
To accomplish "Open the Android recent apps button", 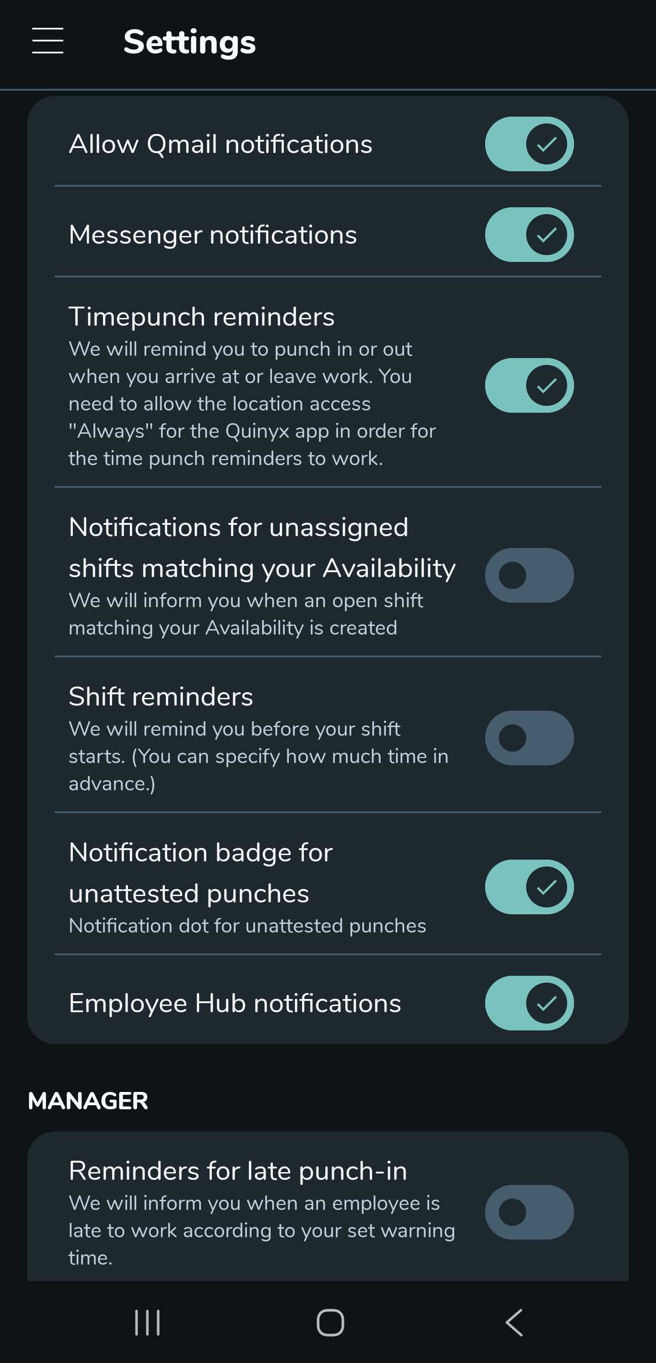I will click(x=147, y=1322).
